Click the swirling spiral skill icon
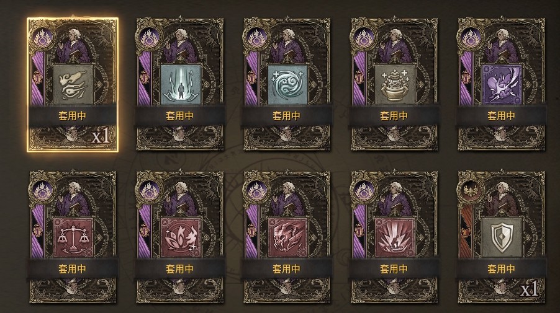This screenshot has width=560, height=313. 287,85
